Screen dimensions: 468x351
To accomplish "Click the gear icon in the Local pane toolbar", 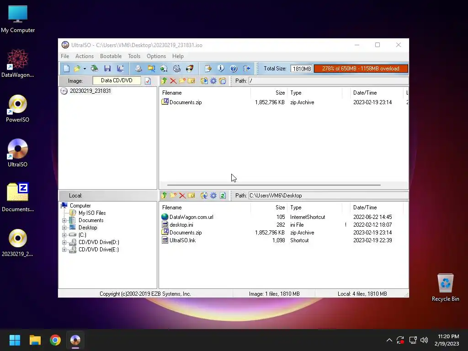I will (213, 196).
